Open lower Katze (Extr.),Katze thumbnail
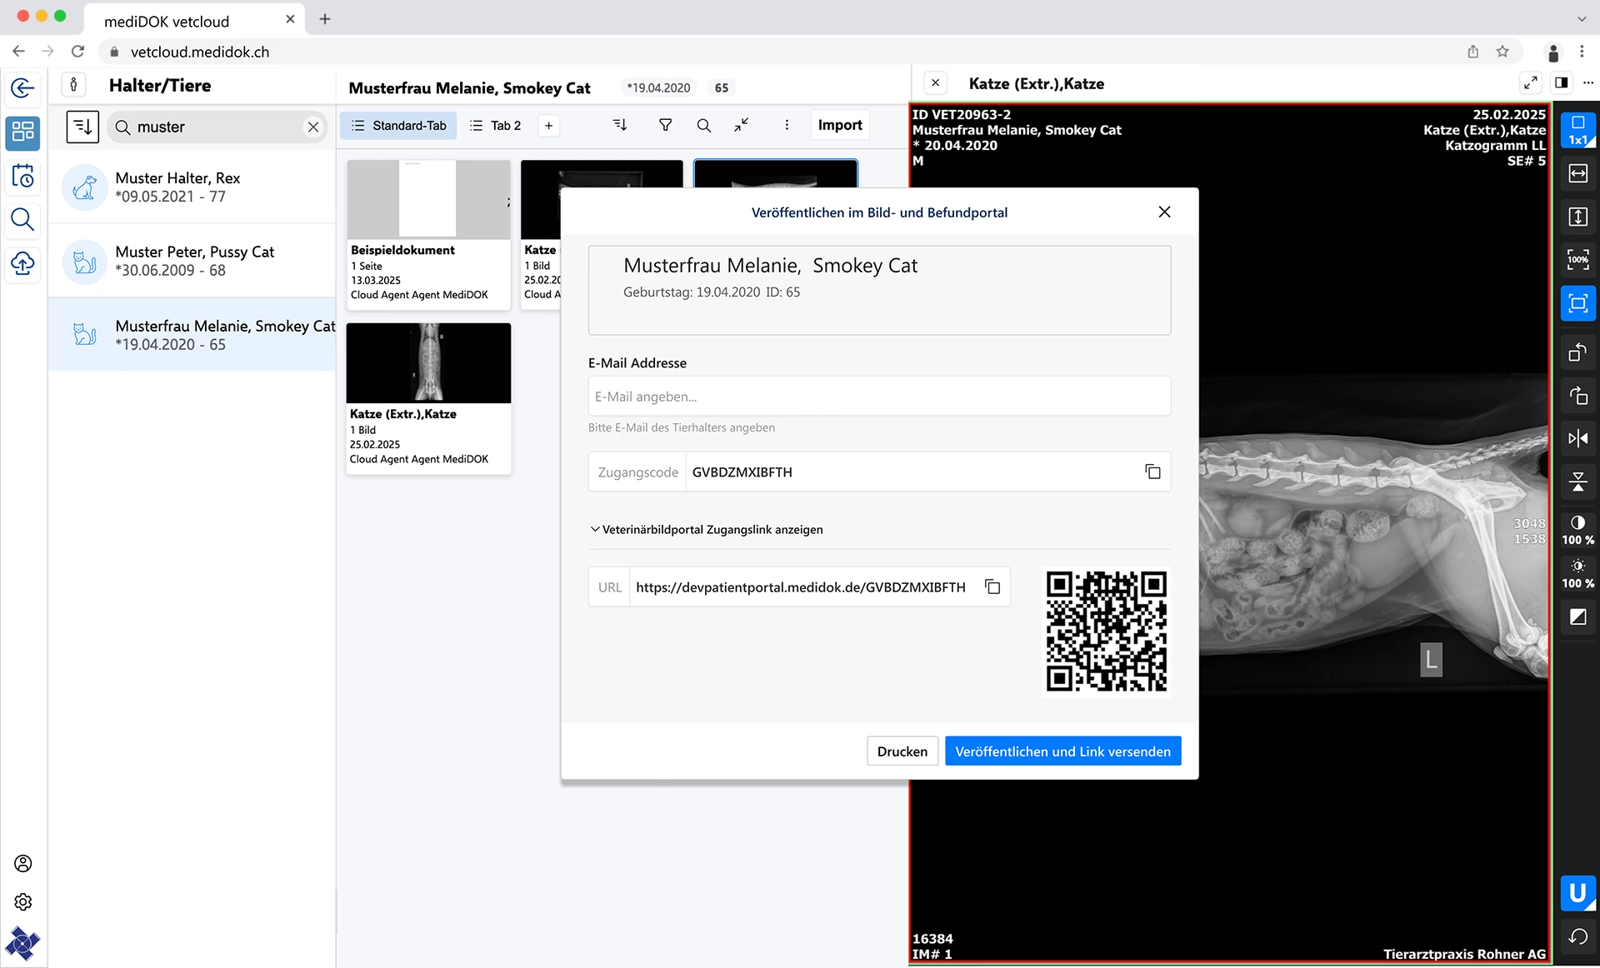 pyautogui.click(x=428, y=398)
